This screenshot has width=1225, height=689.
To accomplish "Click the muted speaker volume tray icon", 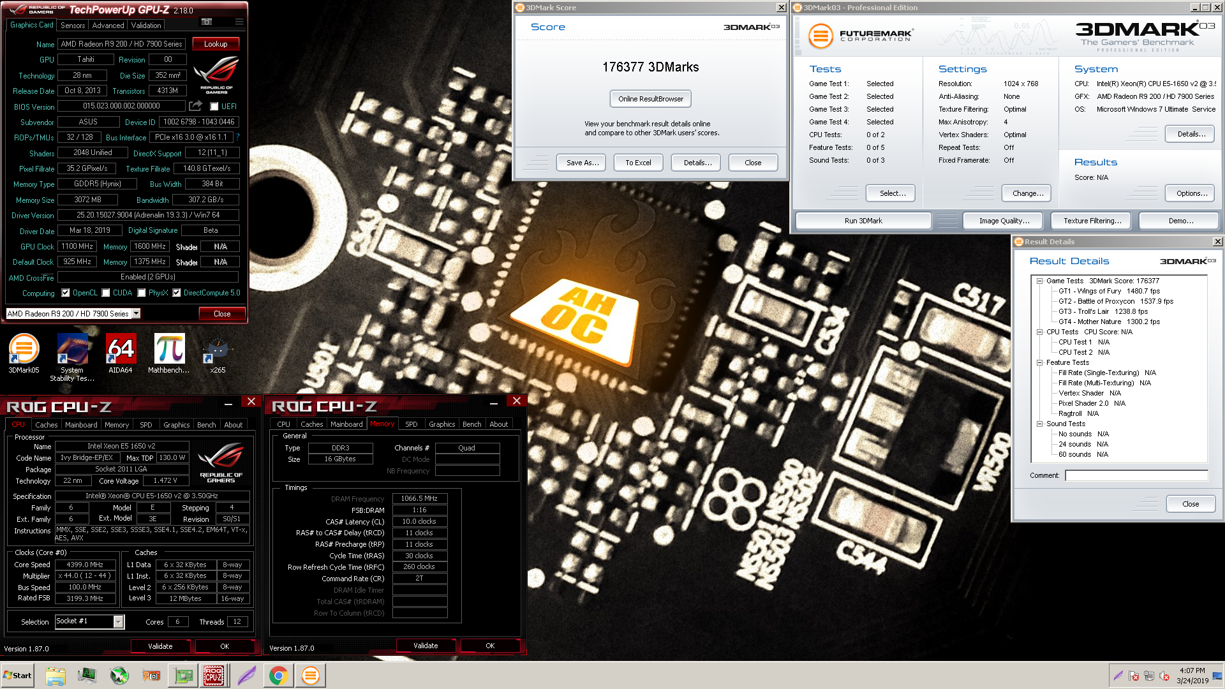I will pos(1164,676).
